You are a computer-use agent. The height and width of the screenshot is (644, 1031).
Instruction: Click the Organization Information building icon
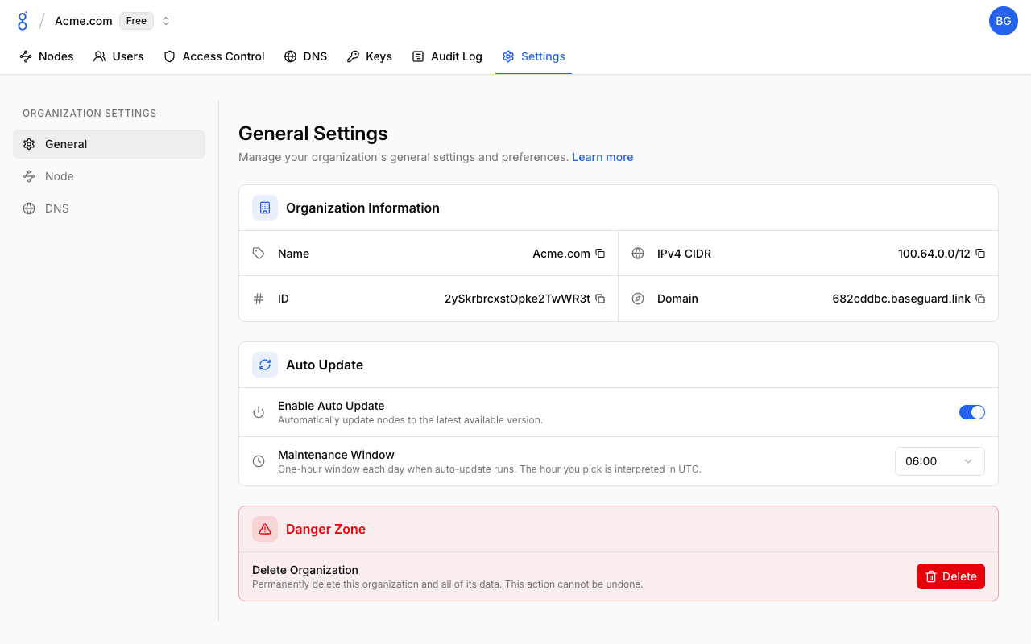pos(265,208)
